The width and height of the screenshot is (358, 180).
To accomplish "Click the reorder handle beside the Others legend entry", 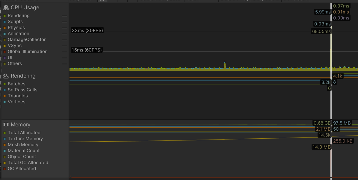I will [64, 63].
